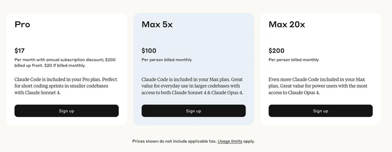This screenshot has height=152, width=392.
Task: Open the Usage limits link
Action: point(230,141)
